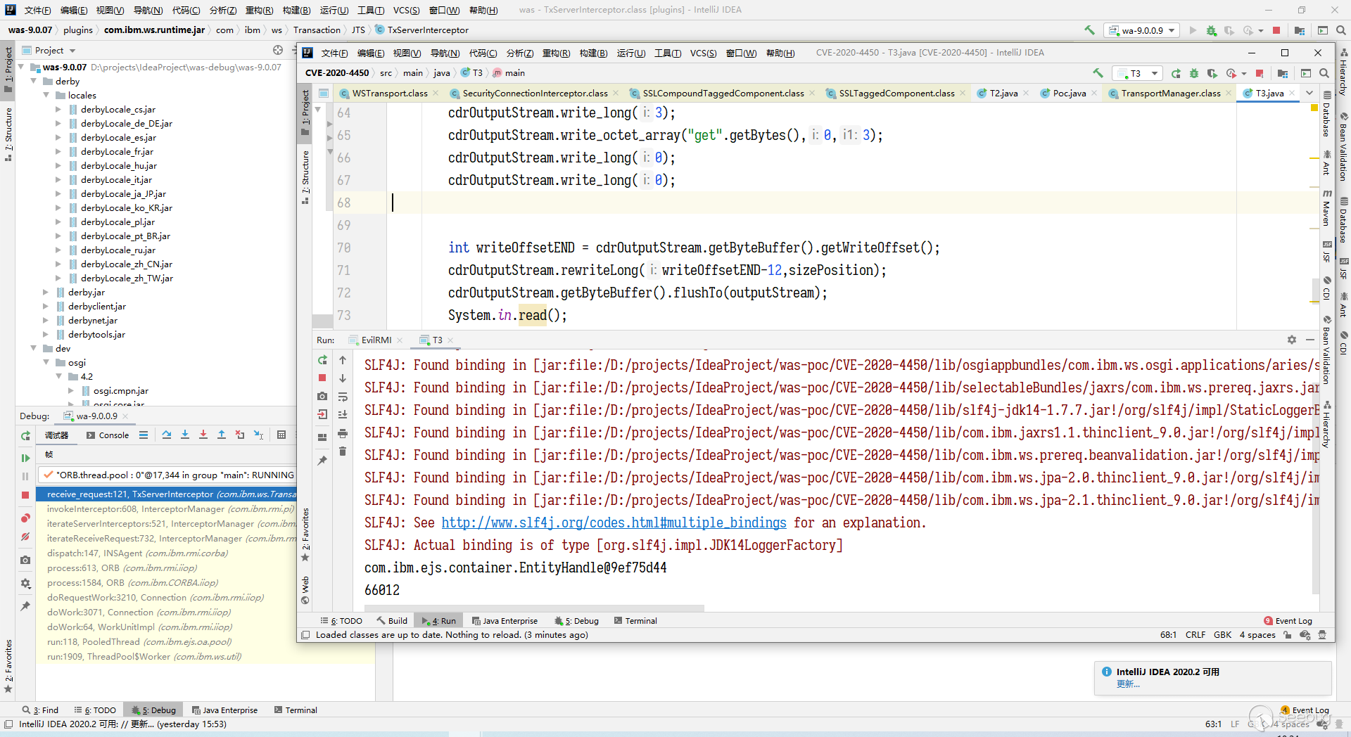Open the Terminal tool window button
1351x737 pixels.
click(x=635, y=621)
